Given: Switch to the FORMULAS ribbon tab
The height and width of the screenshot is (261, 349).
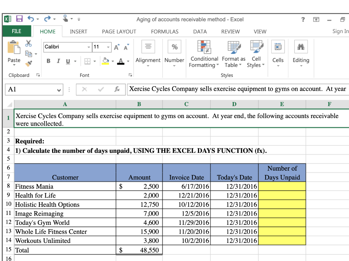Looking at the screenshot, I should [x=165, y=31].
